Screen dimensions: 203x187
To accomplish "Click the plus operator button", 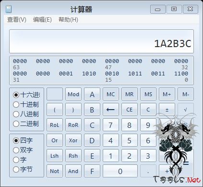I will [x=167, y=171].
